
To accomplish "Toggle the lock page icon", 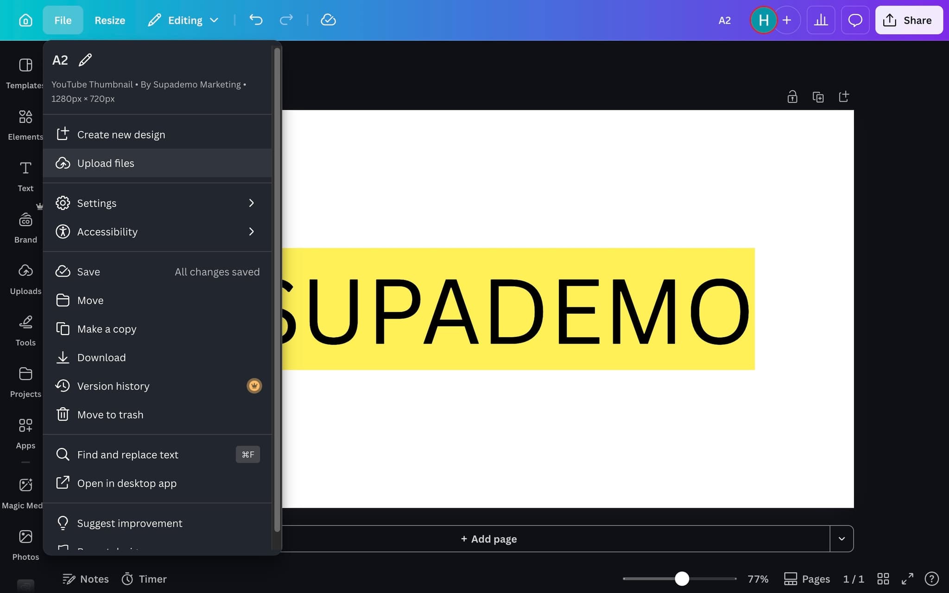I will (x=792, y=97).
